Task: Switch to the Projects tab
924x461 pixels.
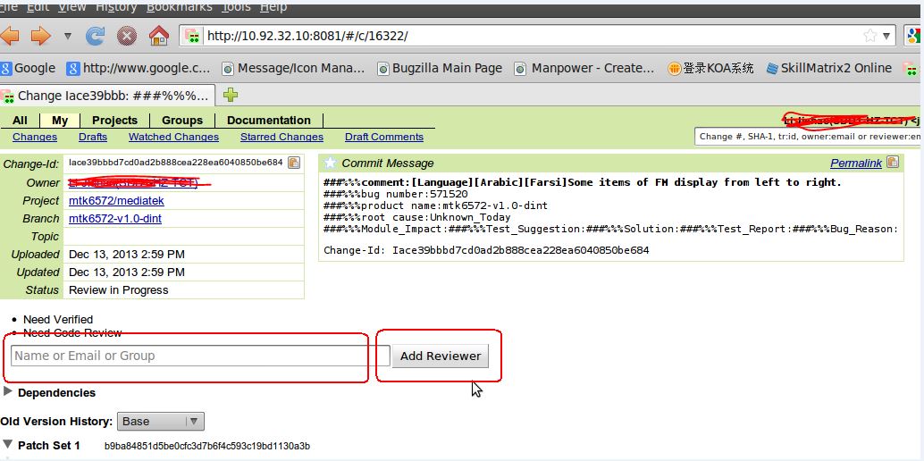Action: tap(114, 121)
